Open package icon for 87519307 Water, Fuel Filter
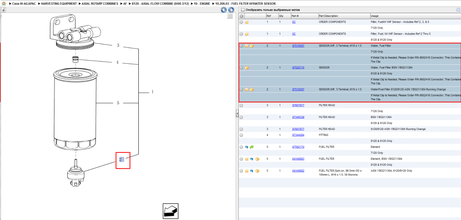 pyautogui.click(x=252, y=46)
